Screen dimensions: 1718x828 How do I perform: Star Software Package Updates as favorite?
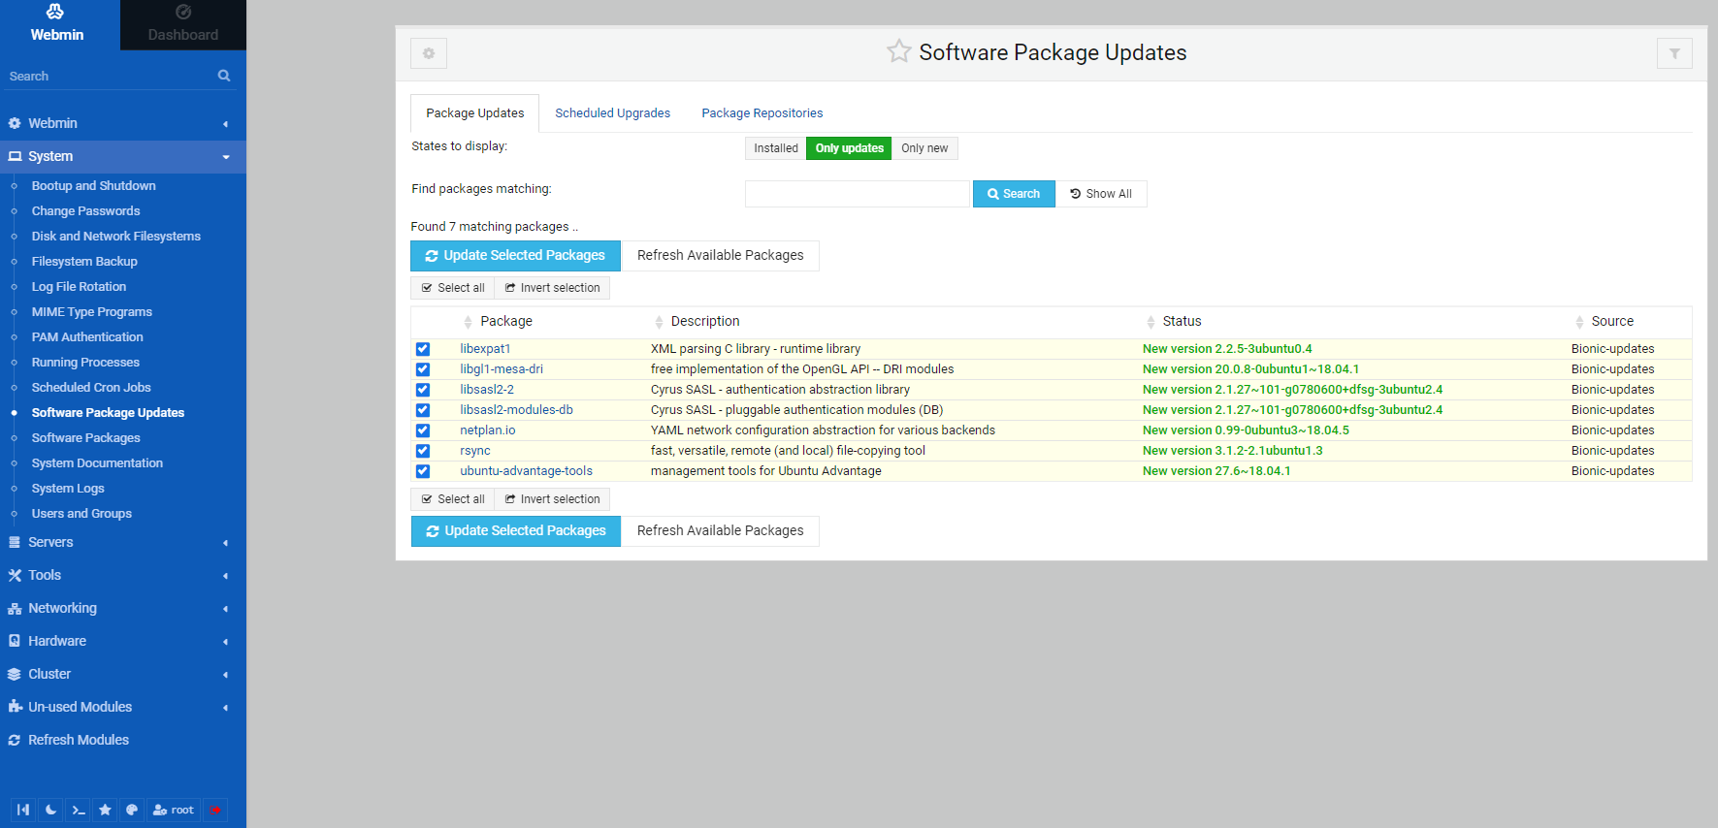(x=898, y=51)
